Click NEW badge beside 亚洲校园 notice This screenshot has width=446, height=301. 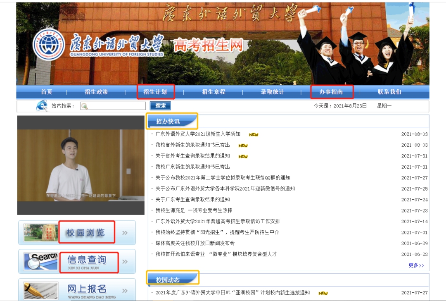(x=323, y=293)
